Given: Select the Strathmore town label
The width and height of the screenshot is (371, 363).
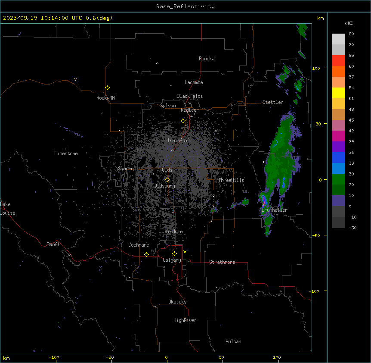Looking at the screenshot, I should point(222,262).
